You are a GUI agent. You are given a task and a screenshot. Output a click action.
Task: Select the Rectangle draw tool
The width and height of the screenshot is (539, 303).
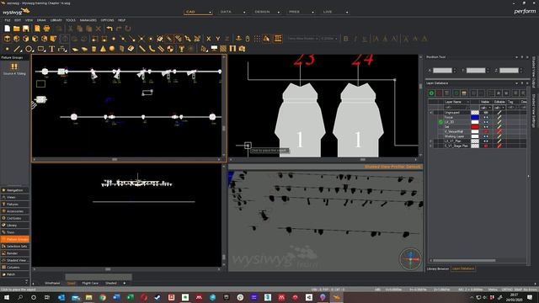pos(41,49)
